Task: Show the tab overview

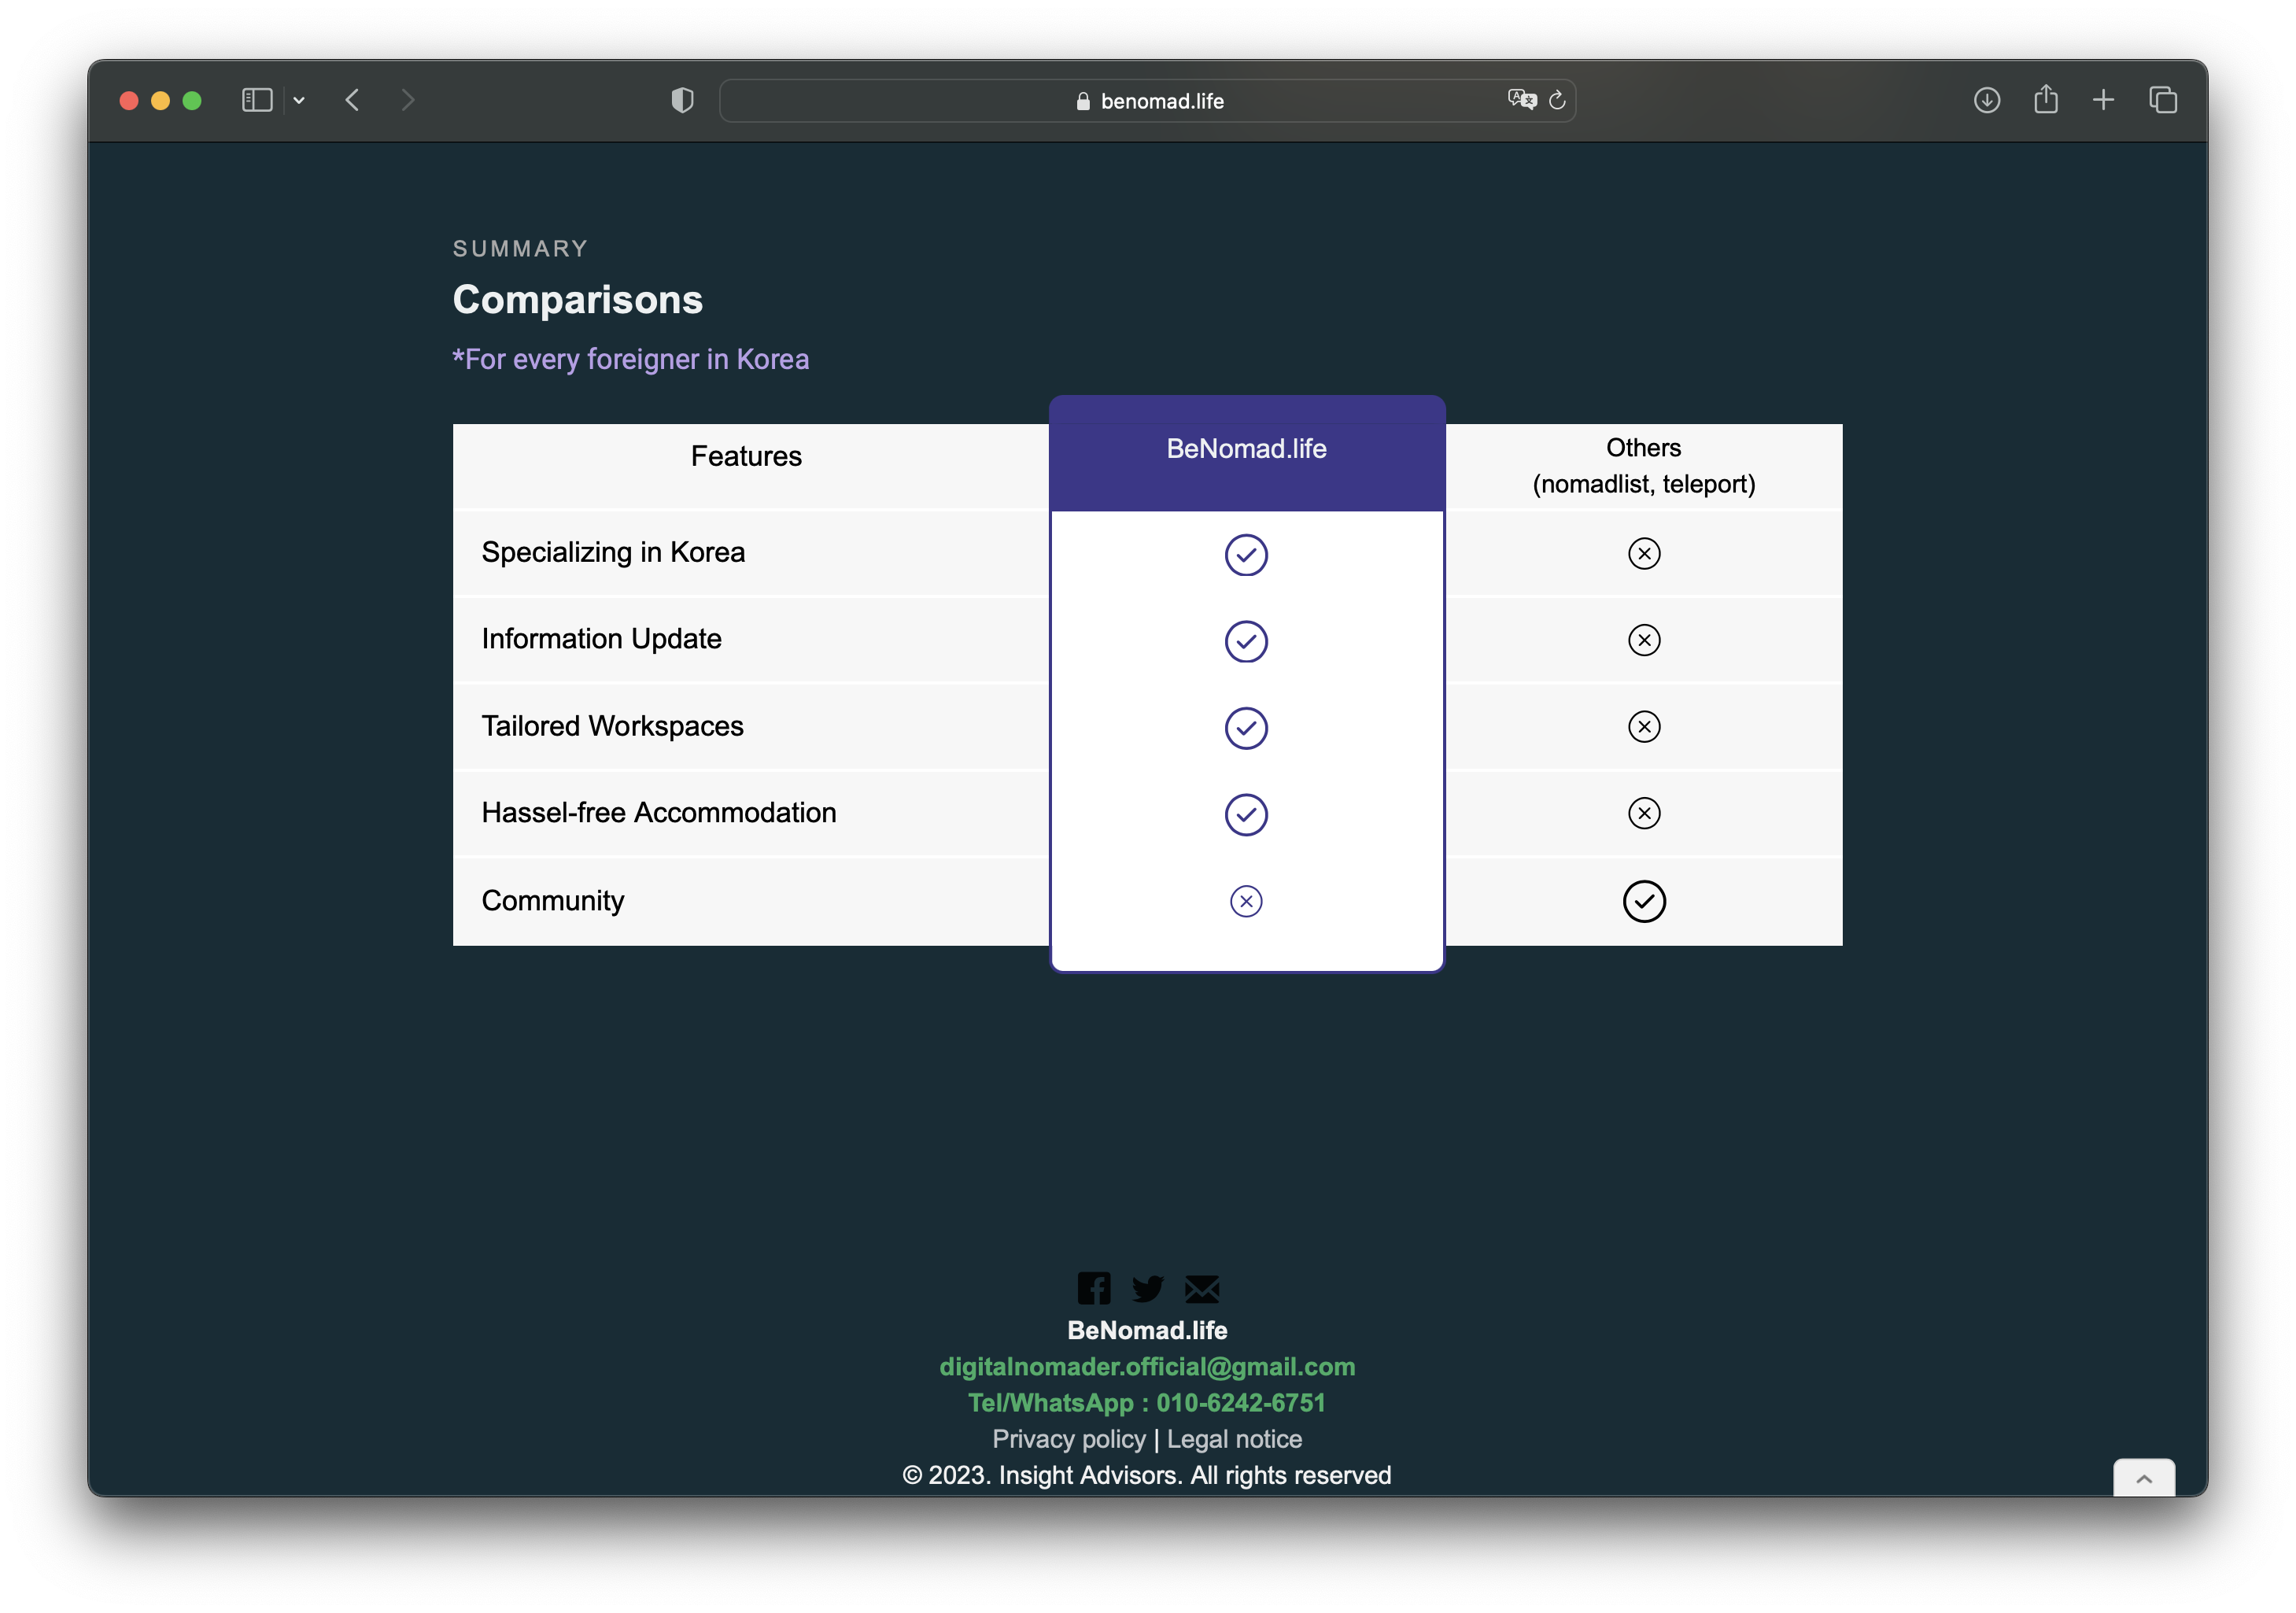Action: coord(2162,100)
